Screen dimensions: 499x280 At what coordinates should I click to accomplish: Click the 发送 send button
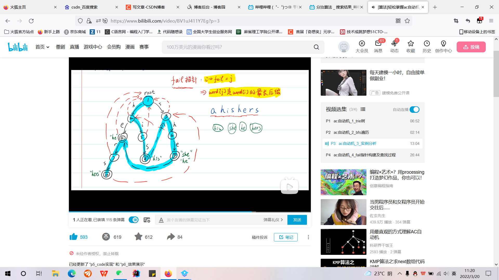(x=297, y=220)
